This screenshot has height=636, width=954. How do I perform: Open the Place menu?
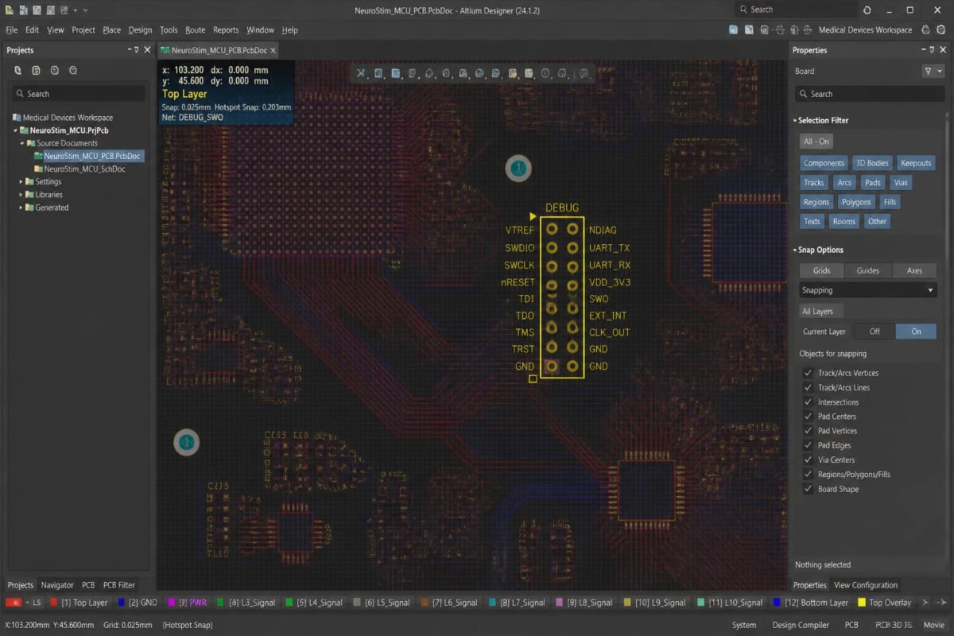(112, 30)
